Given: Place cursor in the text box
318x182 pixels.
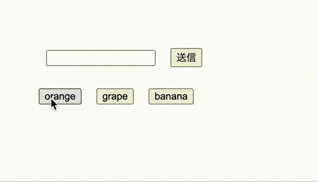Looking at the screenshot, I should [x=101, y=58].
